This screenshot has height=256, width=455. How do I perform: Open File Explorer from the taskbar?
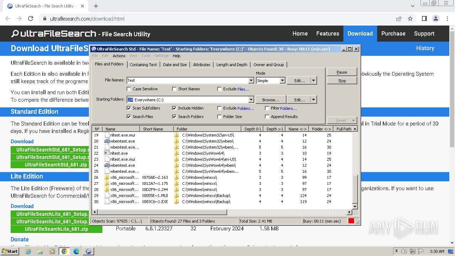pos(40,251)
